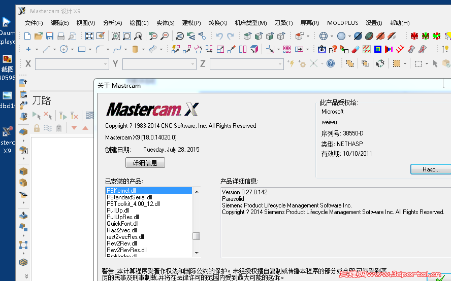Open a file with the folder icon
This screenshot has height=281, width=451.
coord(38,36)
